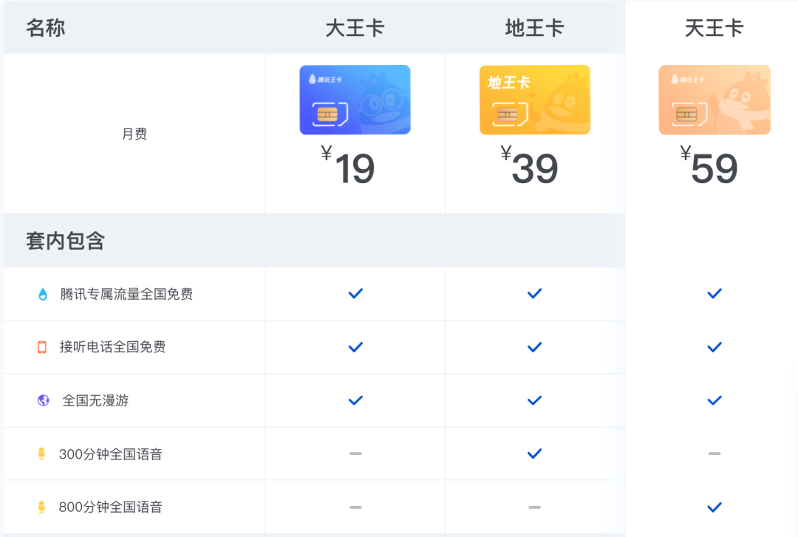This screenshot has height=537, width=798.
Task: Click the microphone icon beside 300分钟全国语音
Action: click(x=42, y=454)
